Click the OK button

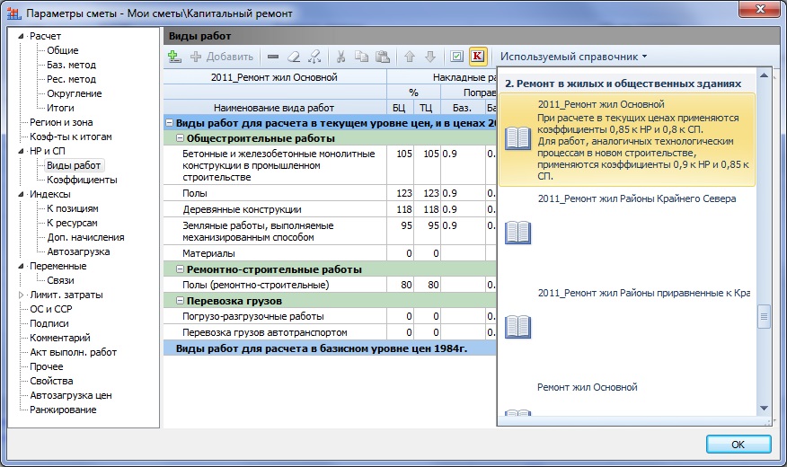[x=738, y=445]
